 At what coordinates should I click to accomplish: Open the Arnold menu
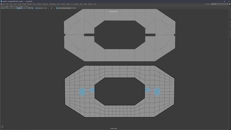pyautogui.click(x=85, y=4)
